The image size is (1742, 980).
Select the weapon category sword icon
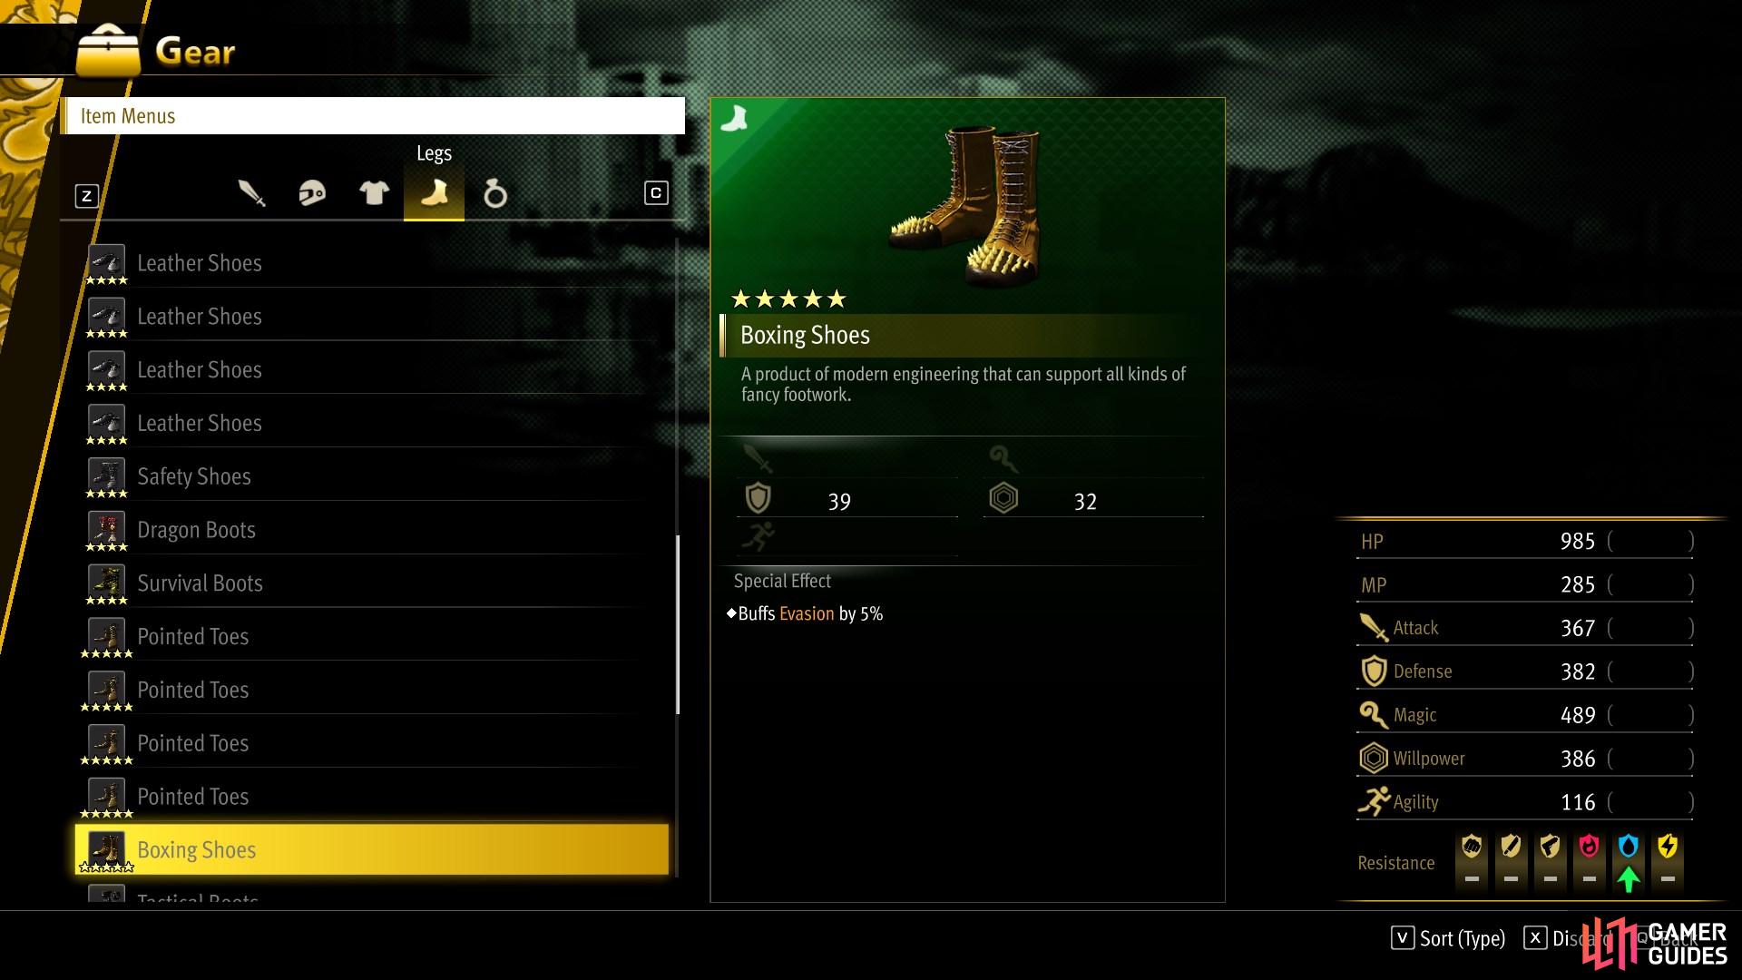click(251, 193)
